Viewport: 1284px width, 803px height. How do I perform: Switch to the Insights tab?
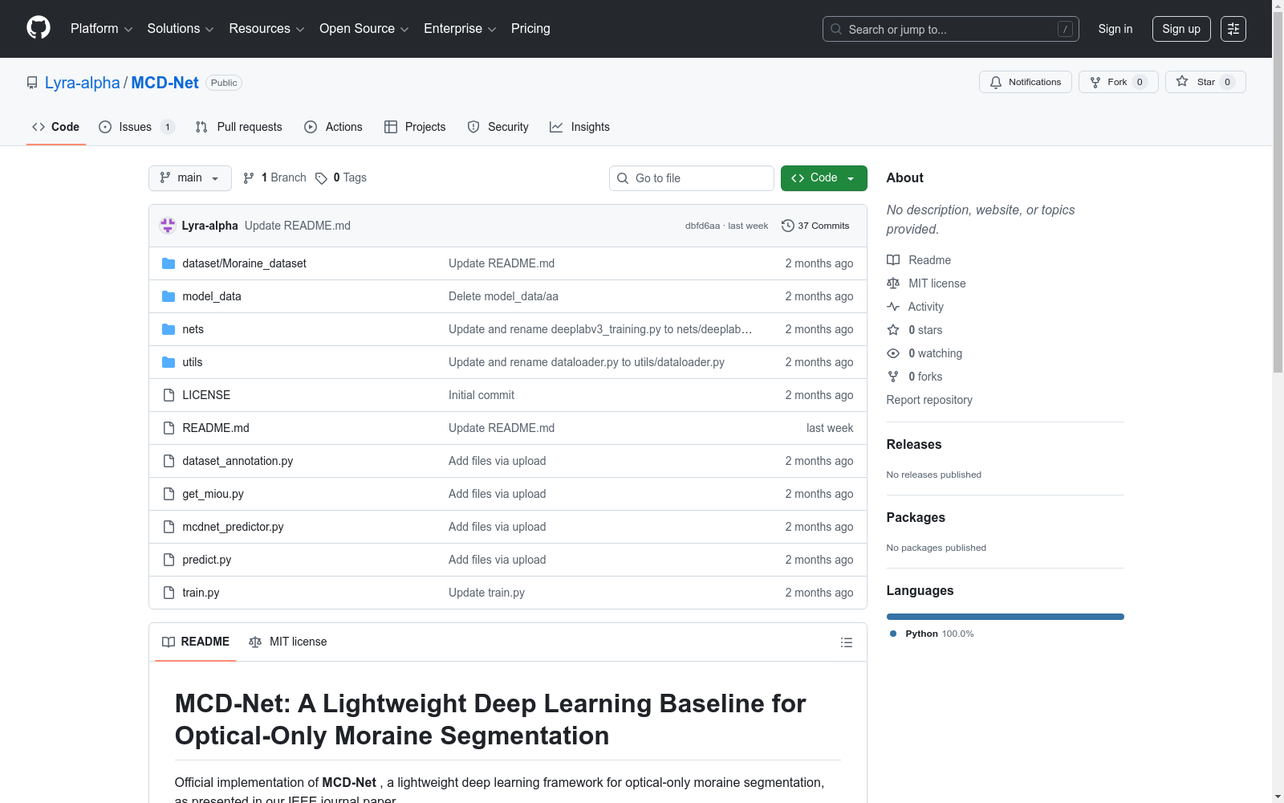click(579, 127)
